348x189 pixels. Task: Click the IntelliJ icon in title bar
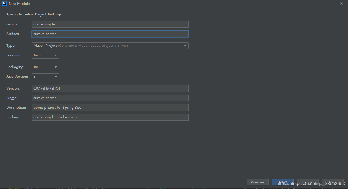pos(5,4)
